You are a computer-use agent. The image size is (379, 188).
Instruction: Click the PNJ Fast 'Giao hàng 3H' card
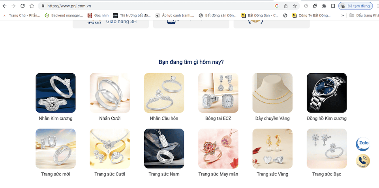click(111, 24)
